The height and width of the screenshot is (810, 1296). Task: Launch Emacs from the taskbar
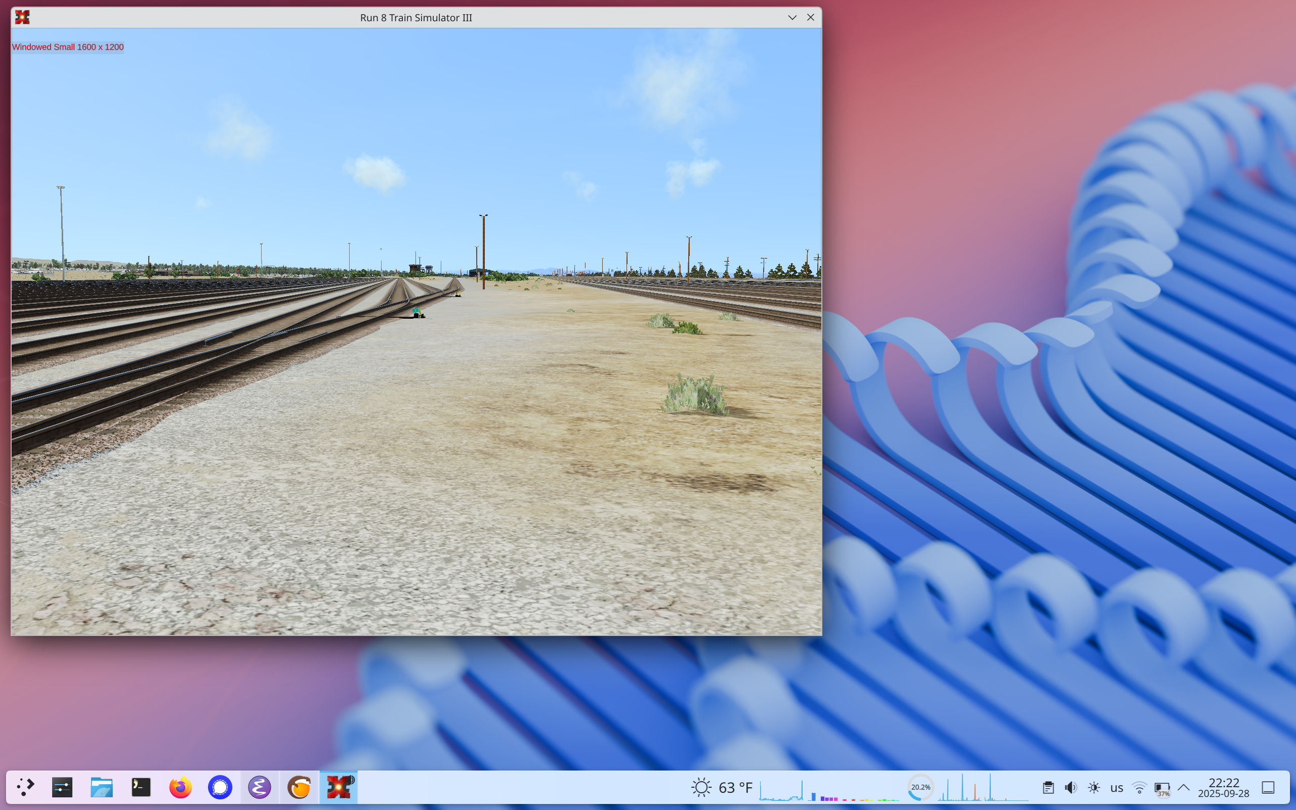click(260, 788)
